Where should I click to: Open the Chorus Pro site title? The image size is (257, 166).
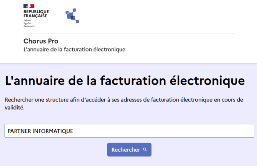pos(41,41)
